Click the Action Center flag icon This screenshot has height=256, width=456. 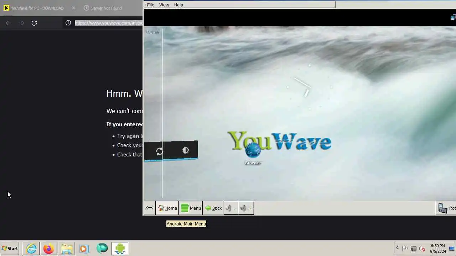pyautogui.click(x=405, y=249)
